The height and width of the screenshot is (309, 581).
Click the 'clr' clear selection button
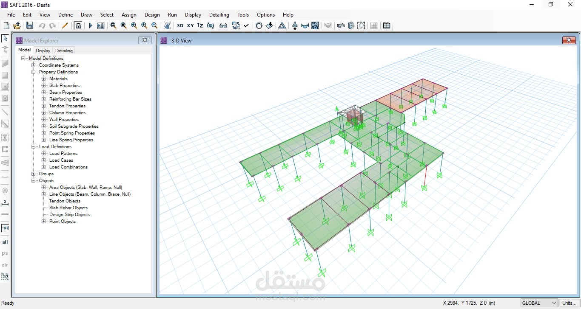pyautogui.click(x=5, y=265)
